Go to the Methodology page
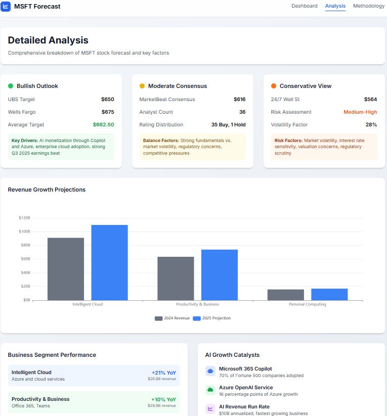Viewport: 387px width, 416px height. click(369, 6)
